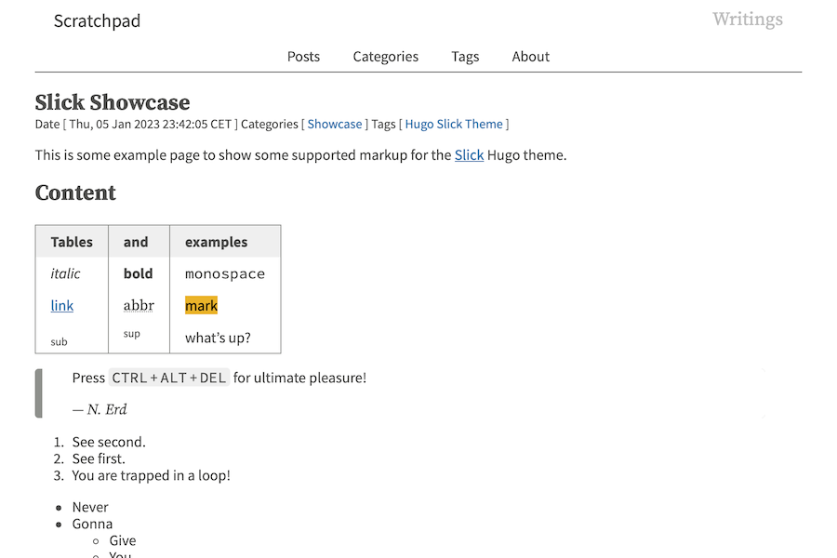Image resolution: width=837 pixels, height=558 pixels.
Task: Select the Tags navigation item
Action: tap(465, 57)
